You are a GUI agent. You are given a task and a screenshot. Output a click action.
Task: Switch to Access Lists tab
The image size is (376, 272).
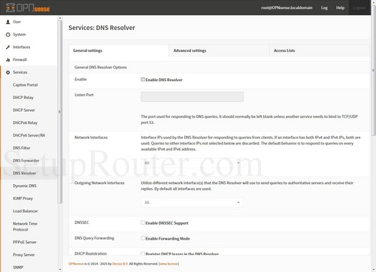point(320,50)
